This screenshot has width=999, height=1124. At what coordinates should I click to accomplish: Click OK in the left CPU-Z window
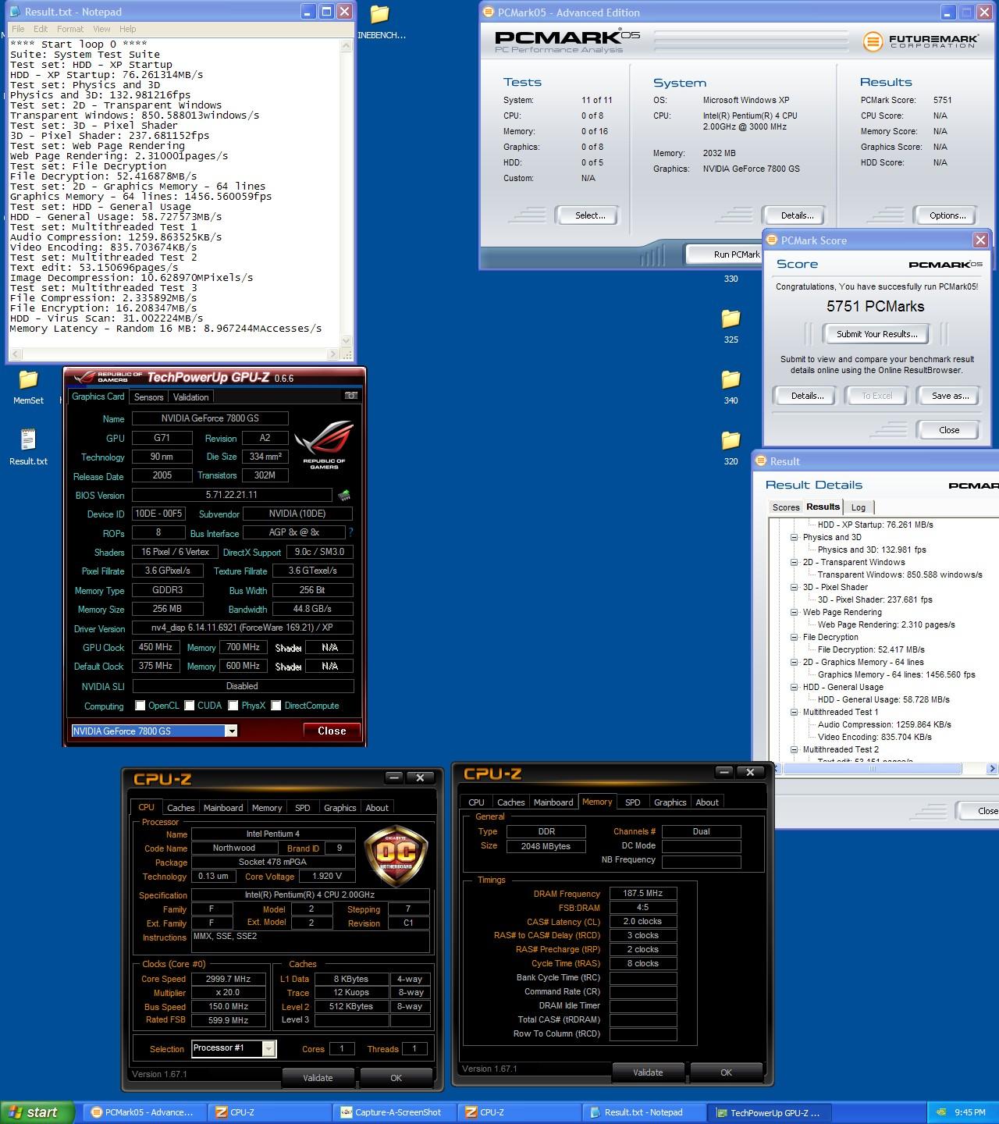396,1078
